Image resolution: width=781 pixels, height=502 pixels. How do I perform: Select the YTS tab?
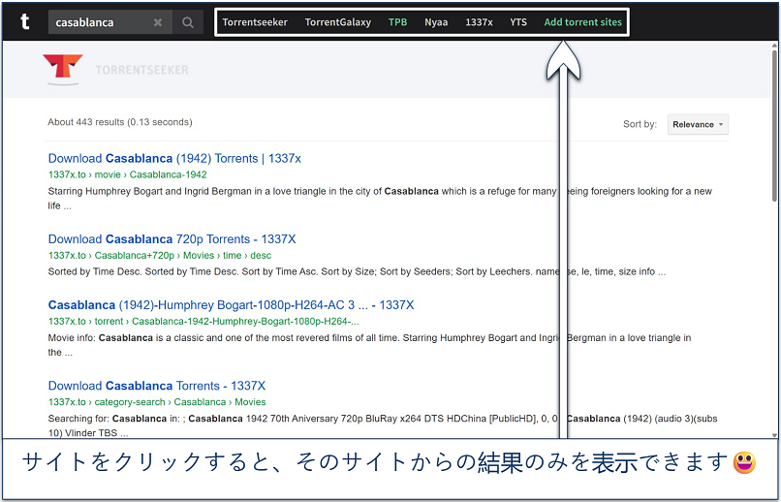518,22
